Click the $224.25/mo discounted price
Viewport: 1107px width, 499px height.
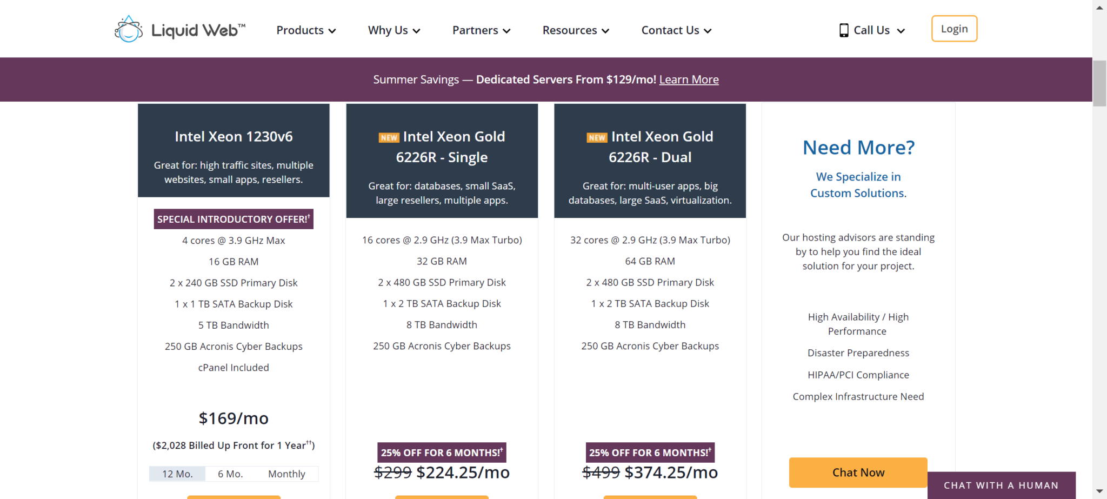pyautogui.click(x=463, y=473)
